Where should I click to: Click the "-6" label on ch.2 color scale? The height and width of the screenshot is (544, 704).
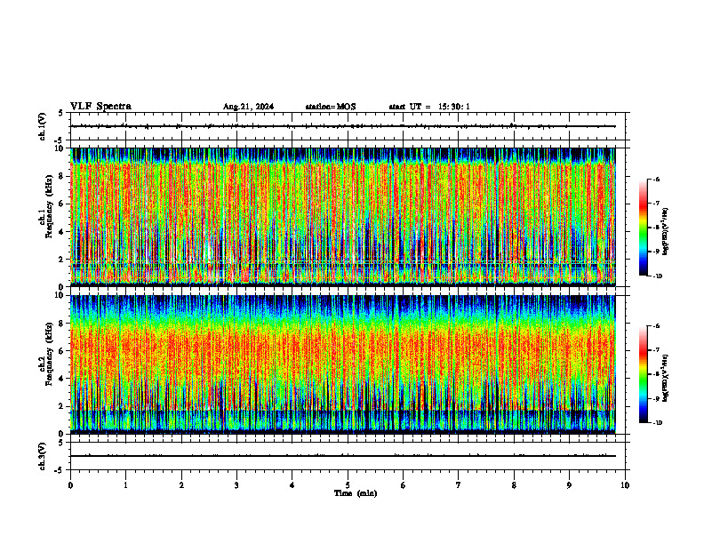point(656,326)
